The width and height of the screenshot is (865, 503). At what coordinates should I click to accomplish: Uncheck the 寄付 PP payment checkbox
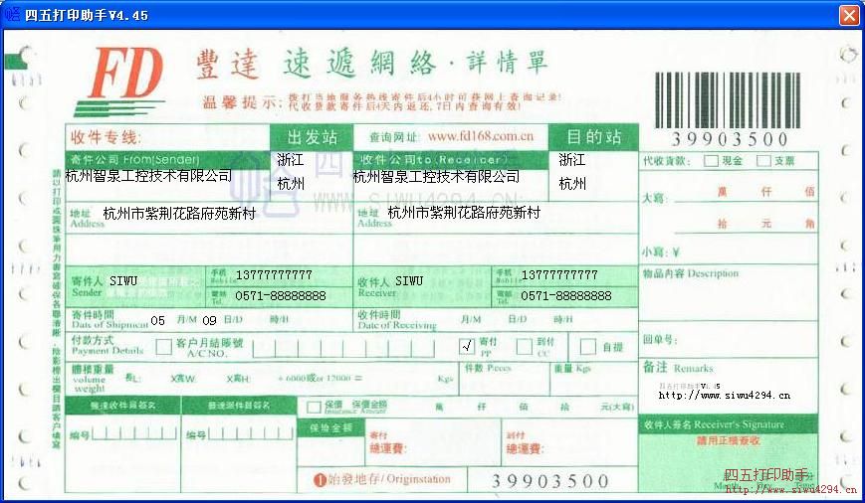click(x=467, y=346)
